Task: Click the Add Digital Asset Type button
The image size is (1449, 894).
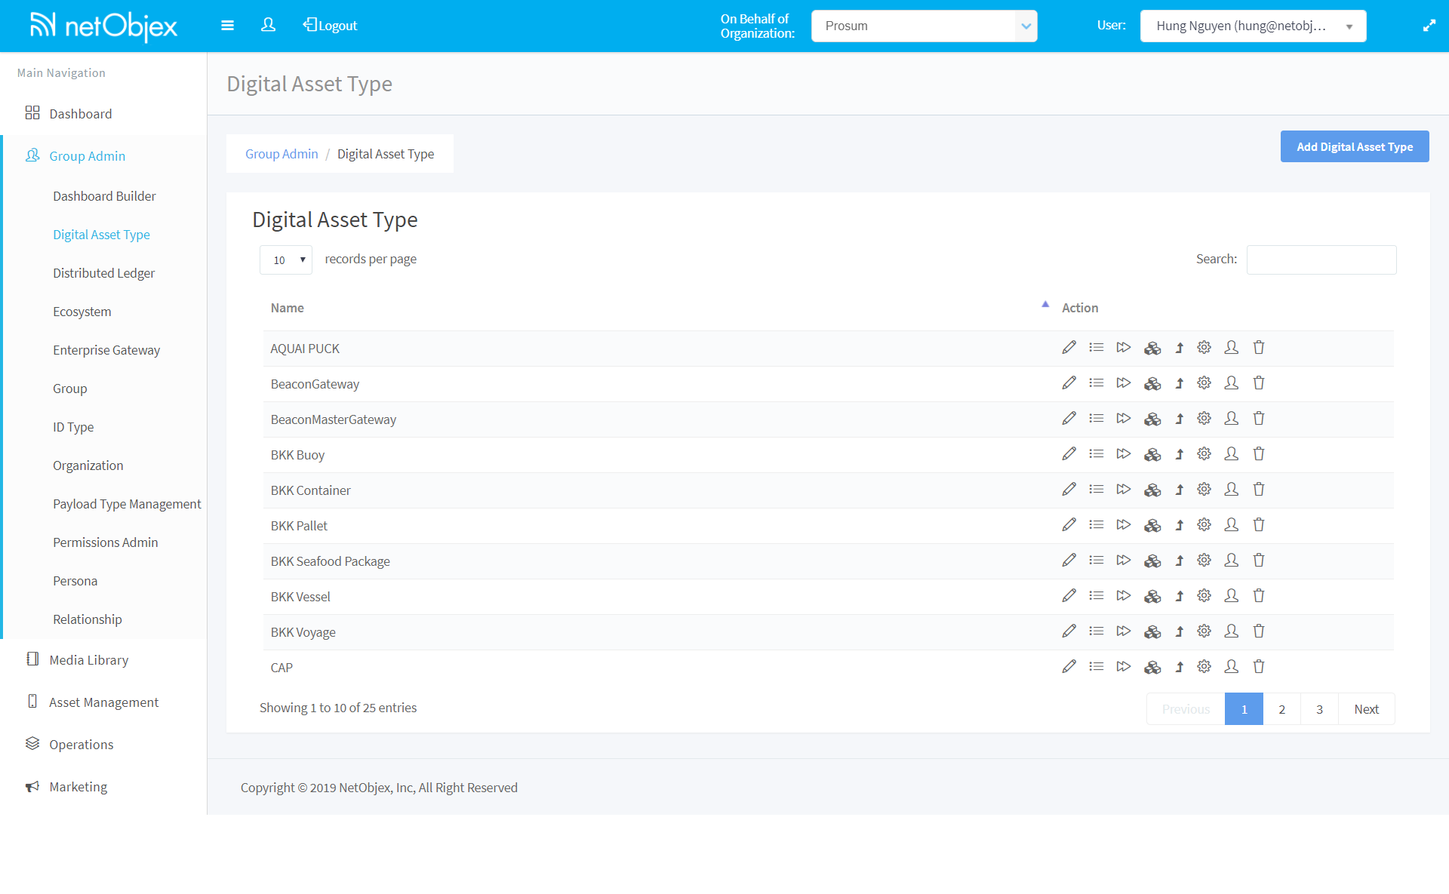Action: pyautogui.click(x=1354, y=146)
